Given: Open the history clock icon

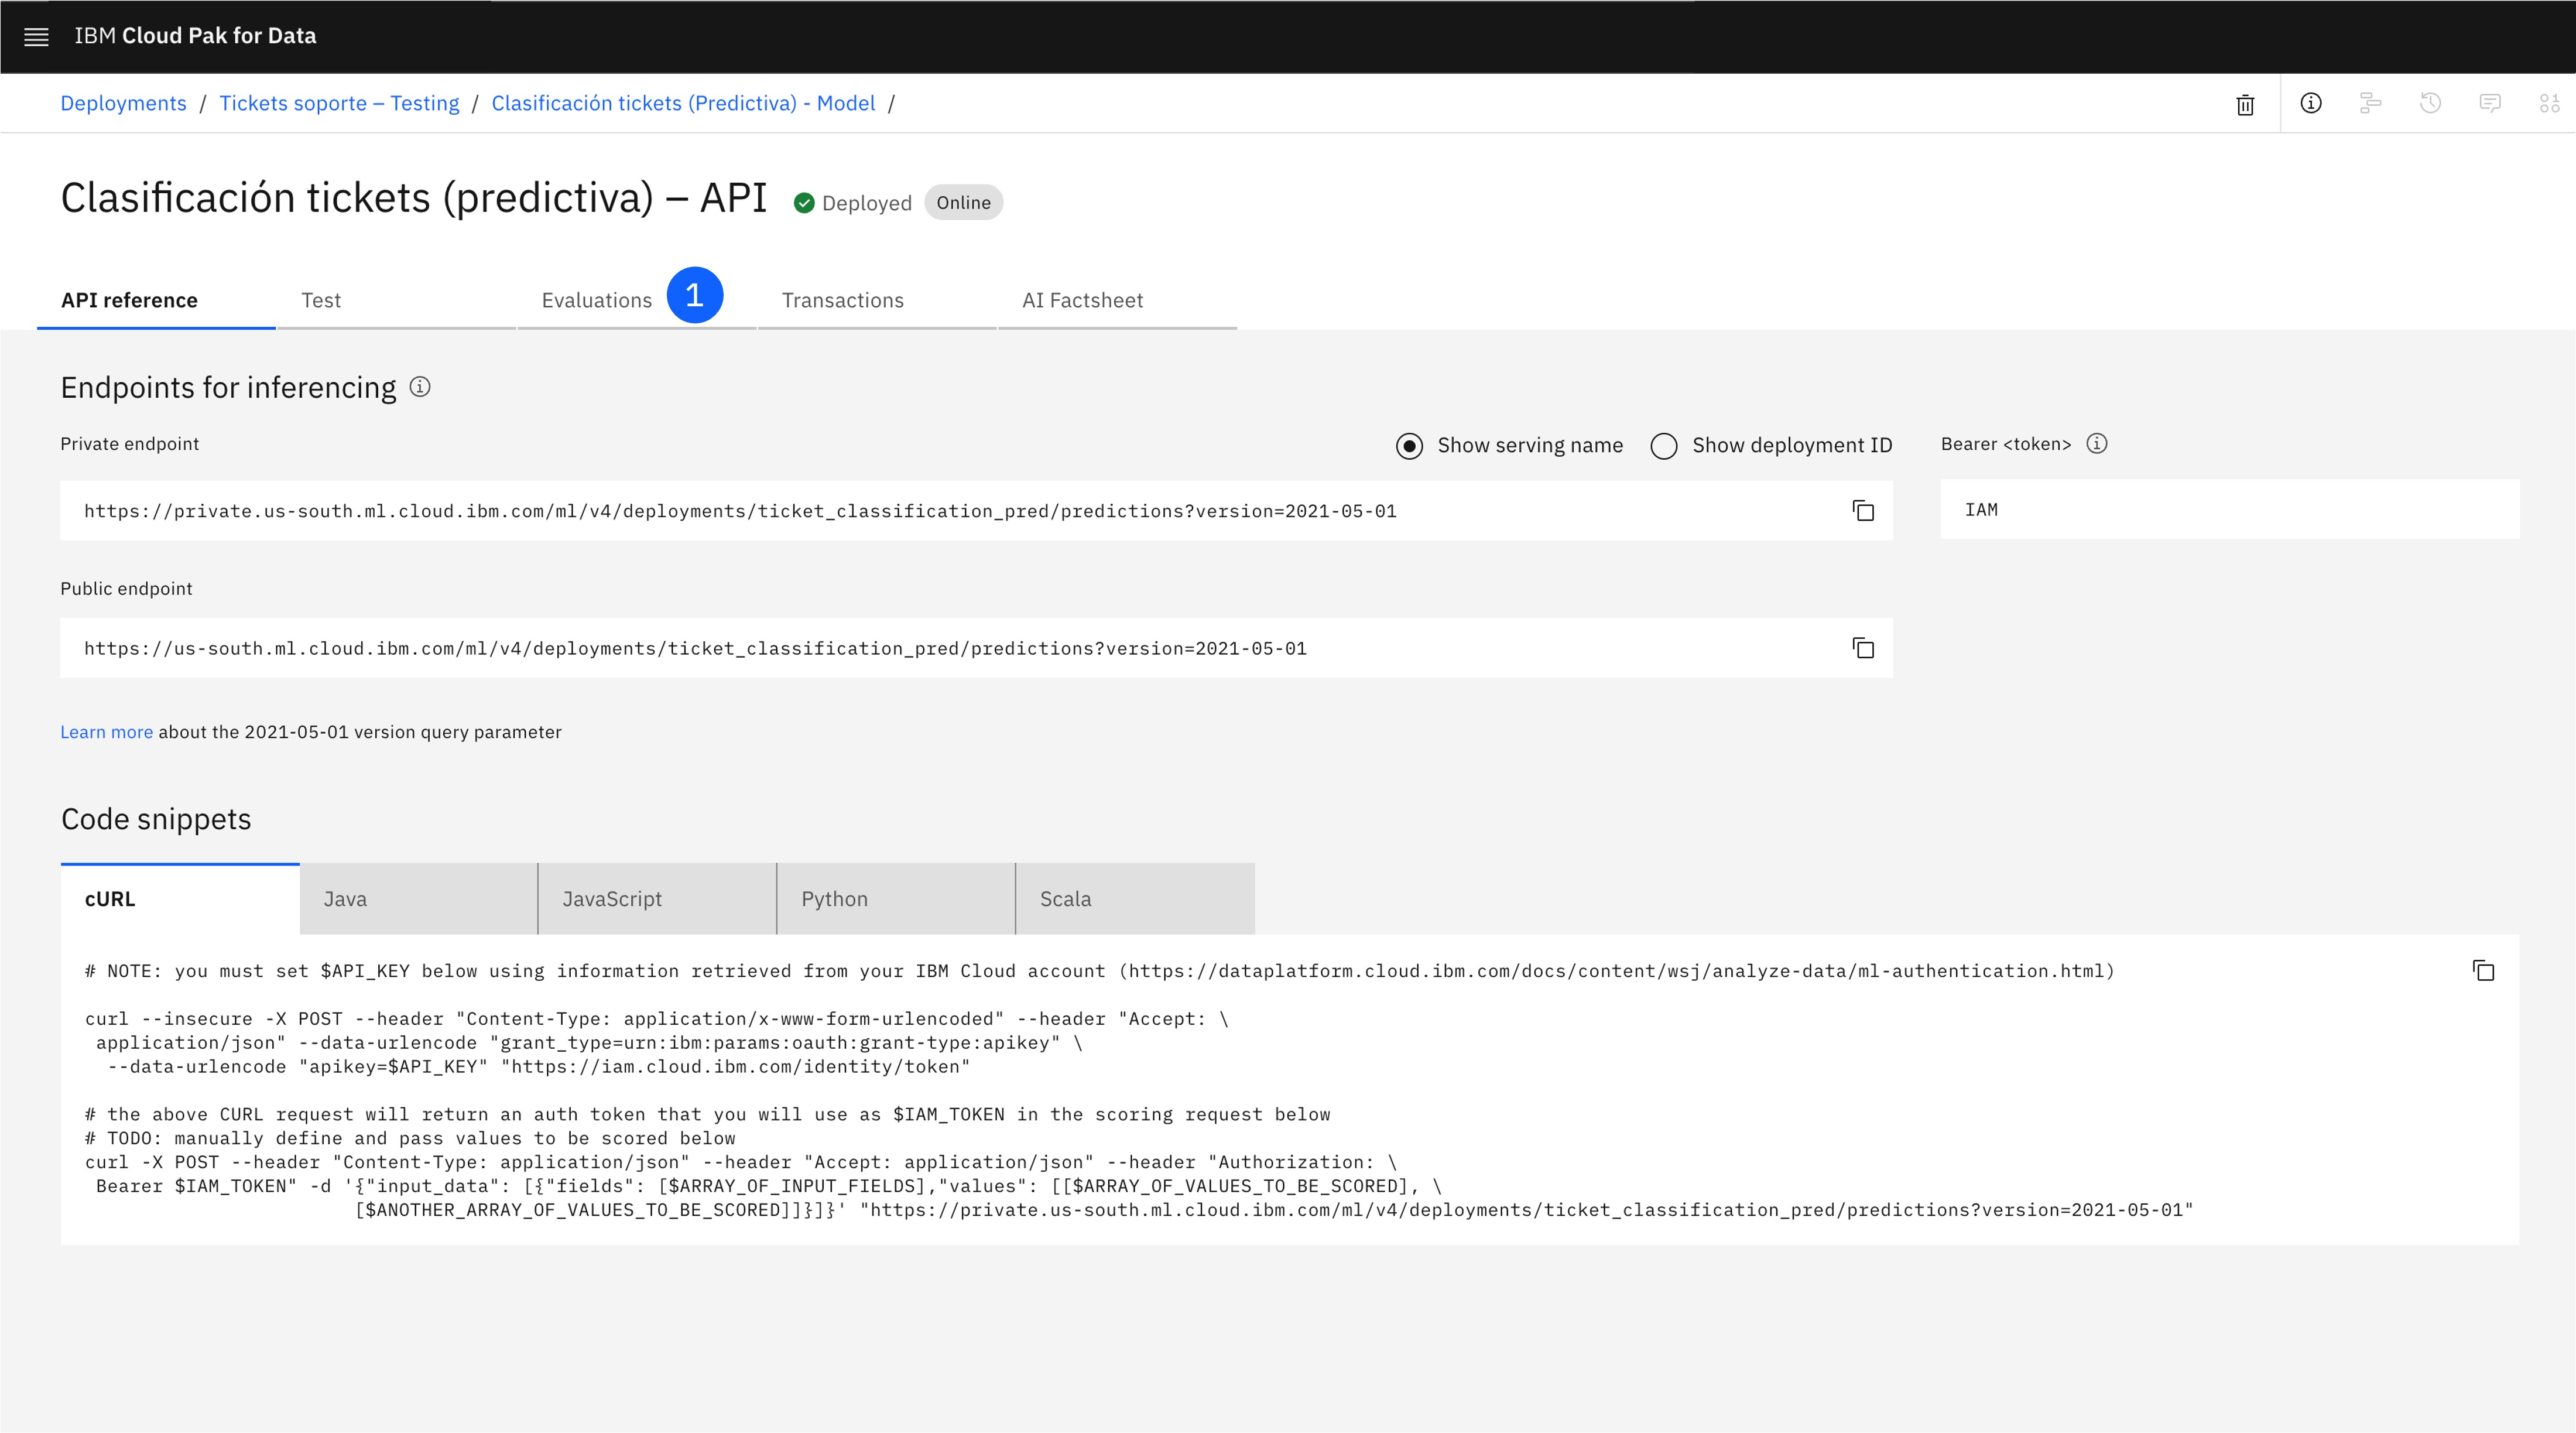Looking at the screenshot, I should 2430,103.
